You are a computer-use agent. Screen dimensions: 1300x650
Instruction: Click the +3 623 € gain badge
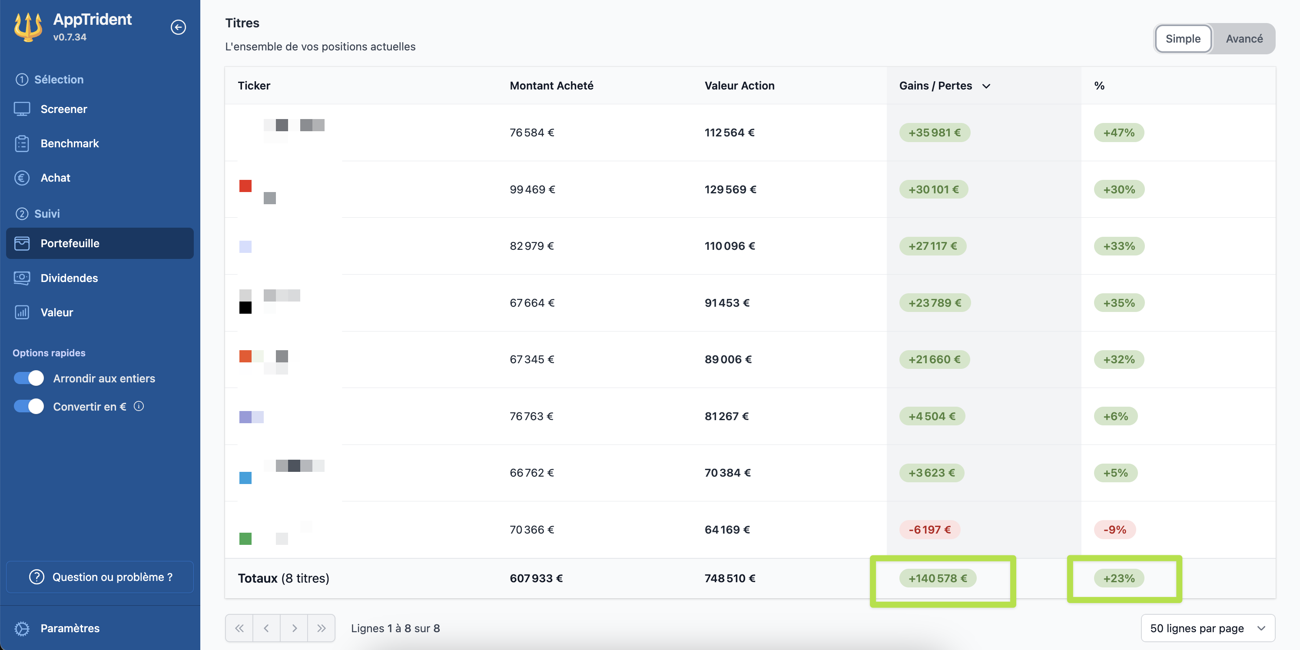pyautogui.click(x=932, y=473)
